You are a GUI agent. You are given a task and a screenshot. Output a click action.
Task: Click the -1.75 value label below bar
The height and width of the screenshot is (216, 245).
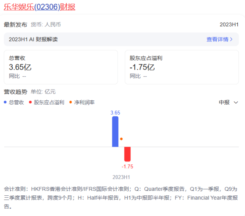coord(127,167)
